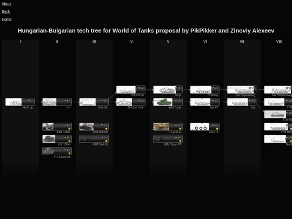Screen dimensions: 292x219
Task: Click the tier VIII column header
Action: [279, 42]
